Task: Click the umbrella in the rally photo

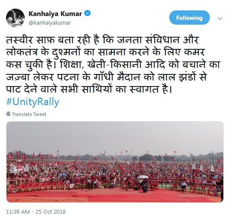Action: pos(143,177)
